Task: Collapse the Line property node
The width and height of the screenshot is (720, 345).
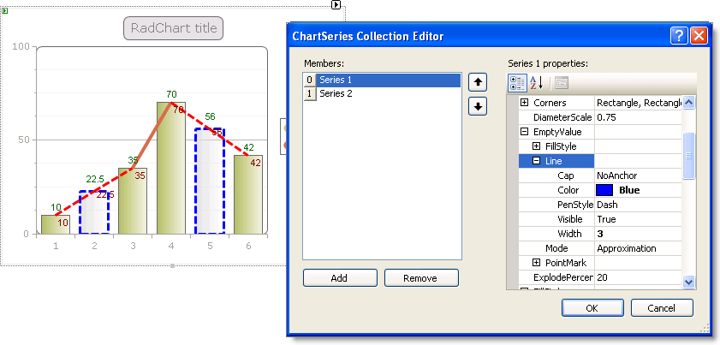Action: [536, 161]
